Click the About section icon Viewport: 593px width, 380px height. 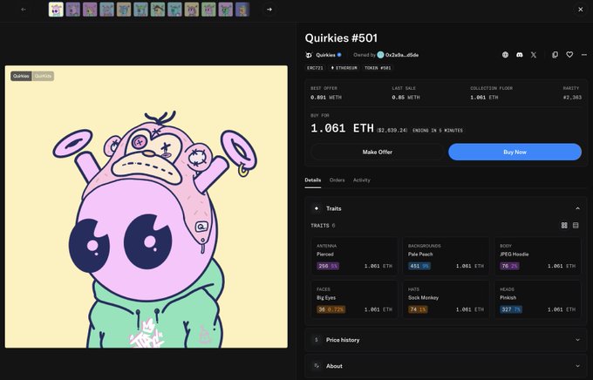317,366
